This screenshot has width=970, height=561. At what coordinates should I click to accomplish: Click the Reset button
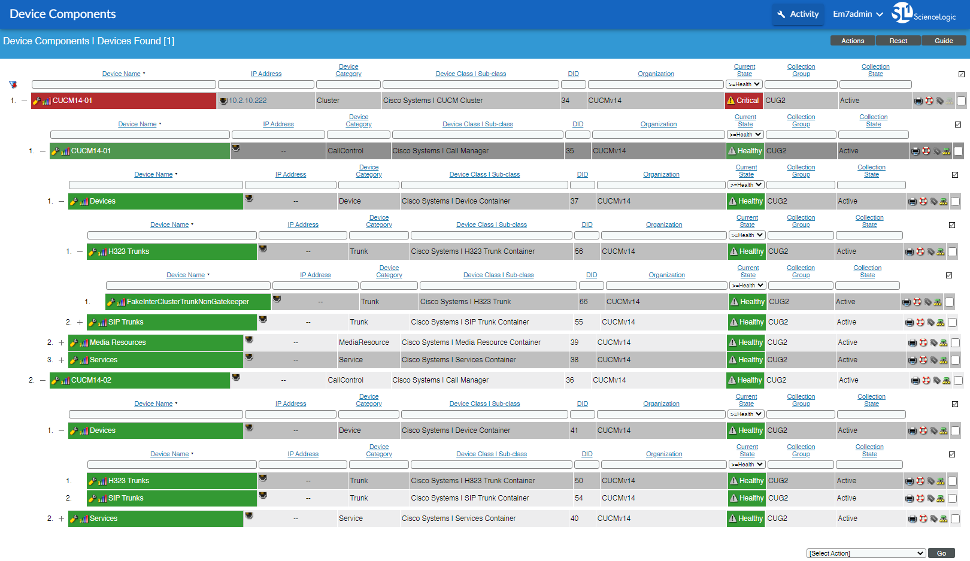898,41
